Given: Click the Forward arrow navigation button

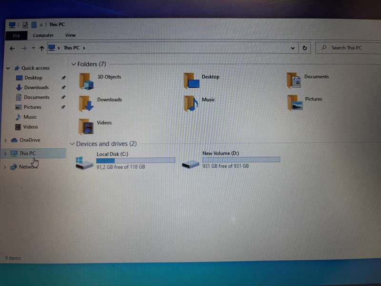Looking at the screenshot, I should (24, 49).
